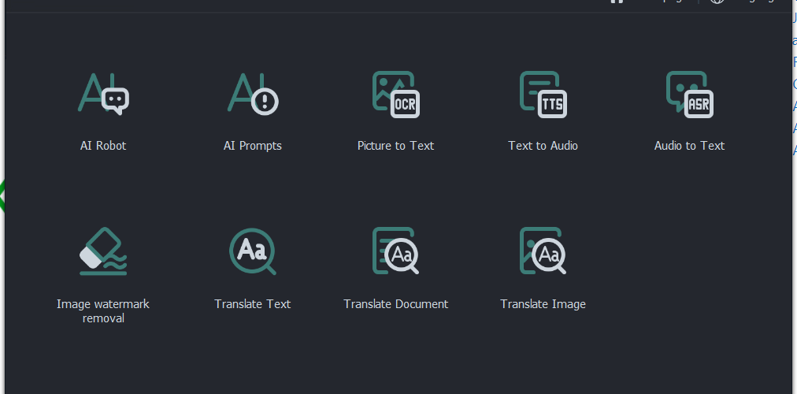Open the Translate Image icon
This screenshot has width=797, height=394.
[x=543, y=251]
